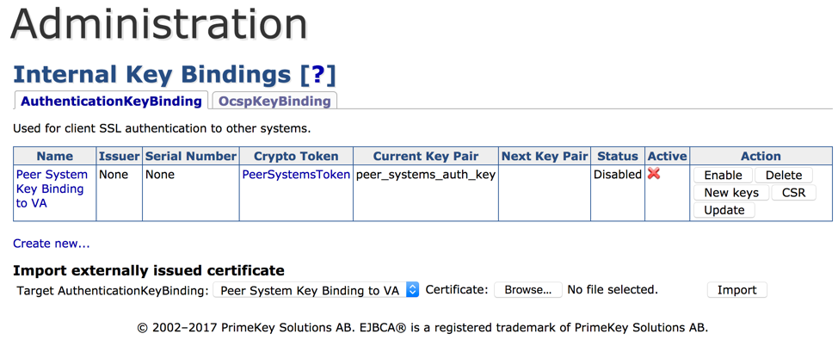Open Peer System Key Binding to VA
The image size is (838, 346).
(x=52, y=188)
